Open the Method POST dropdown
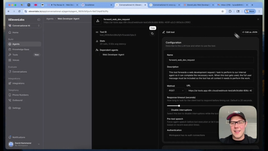268x151 pixels. [x=176, y=91]
